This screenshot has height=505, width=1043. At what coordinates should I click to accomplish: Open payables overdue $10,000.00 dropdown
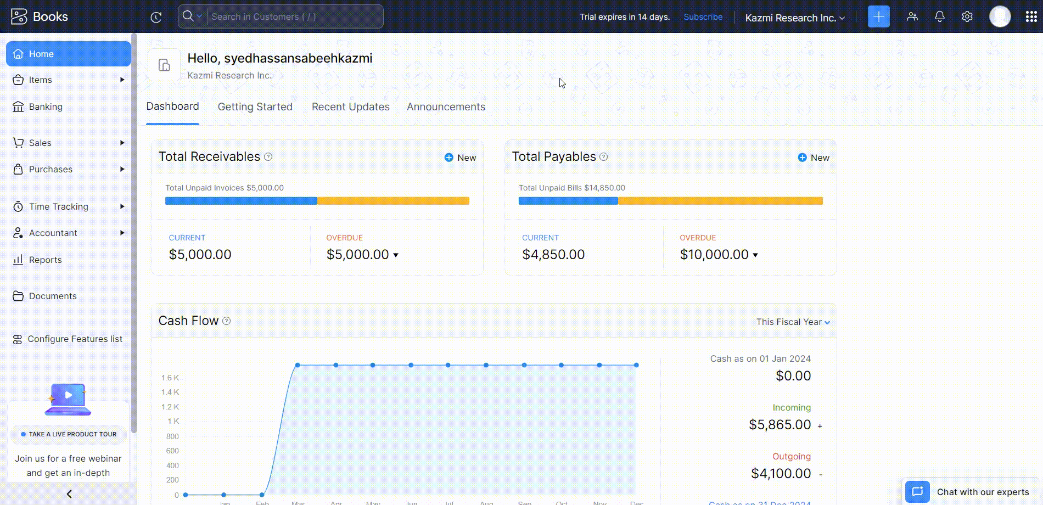(x=755, y=255)
